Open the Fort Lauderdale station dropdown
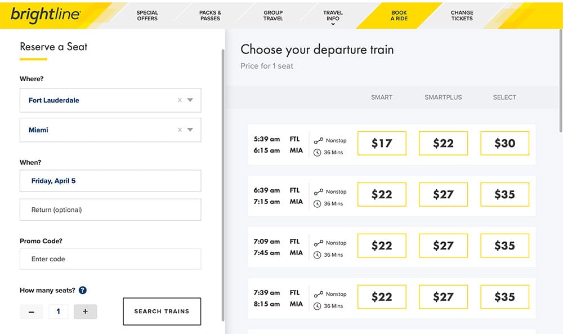 pos(190,100)
